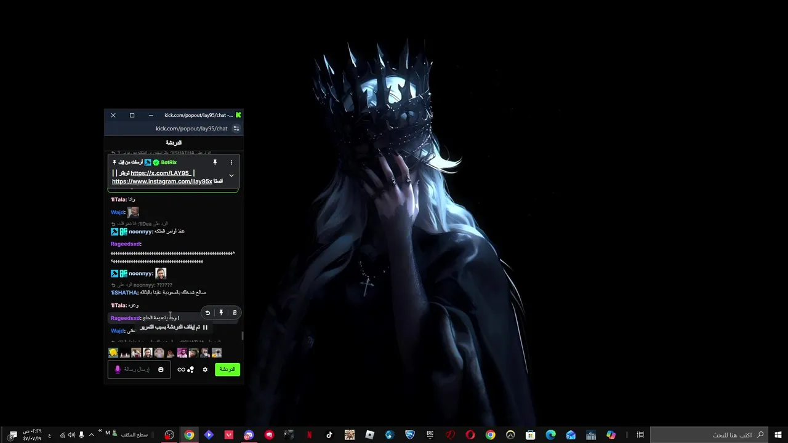Viewport: 788px width, 443px height.
Task: Open Netflix from taskbar
Action: pos(310,435)
